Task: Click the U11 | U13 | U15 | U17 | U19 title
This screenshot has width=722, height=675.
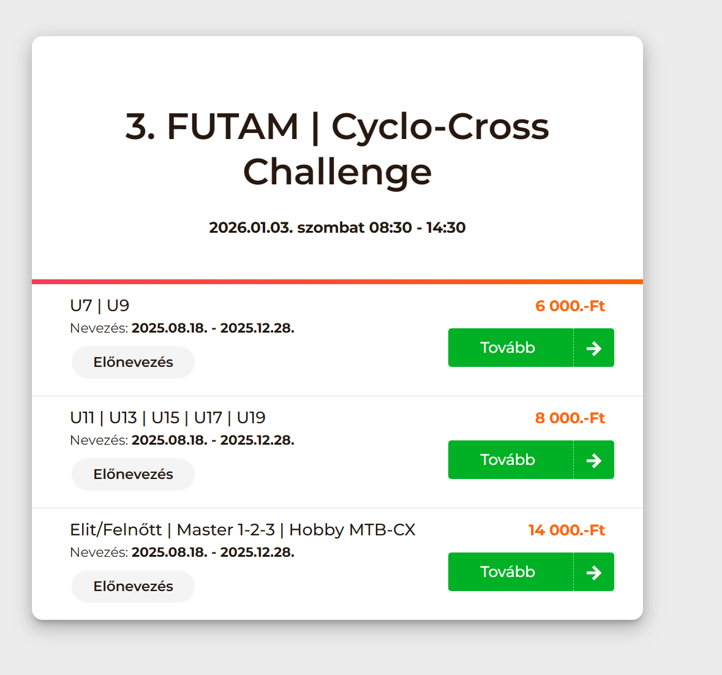Action: [x=168, y=418]
